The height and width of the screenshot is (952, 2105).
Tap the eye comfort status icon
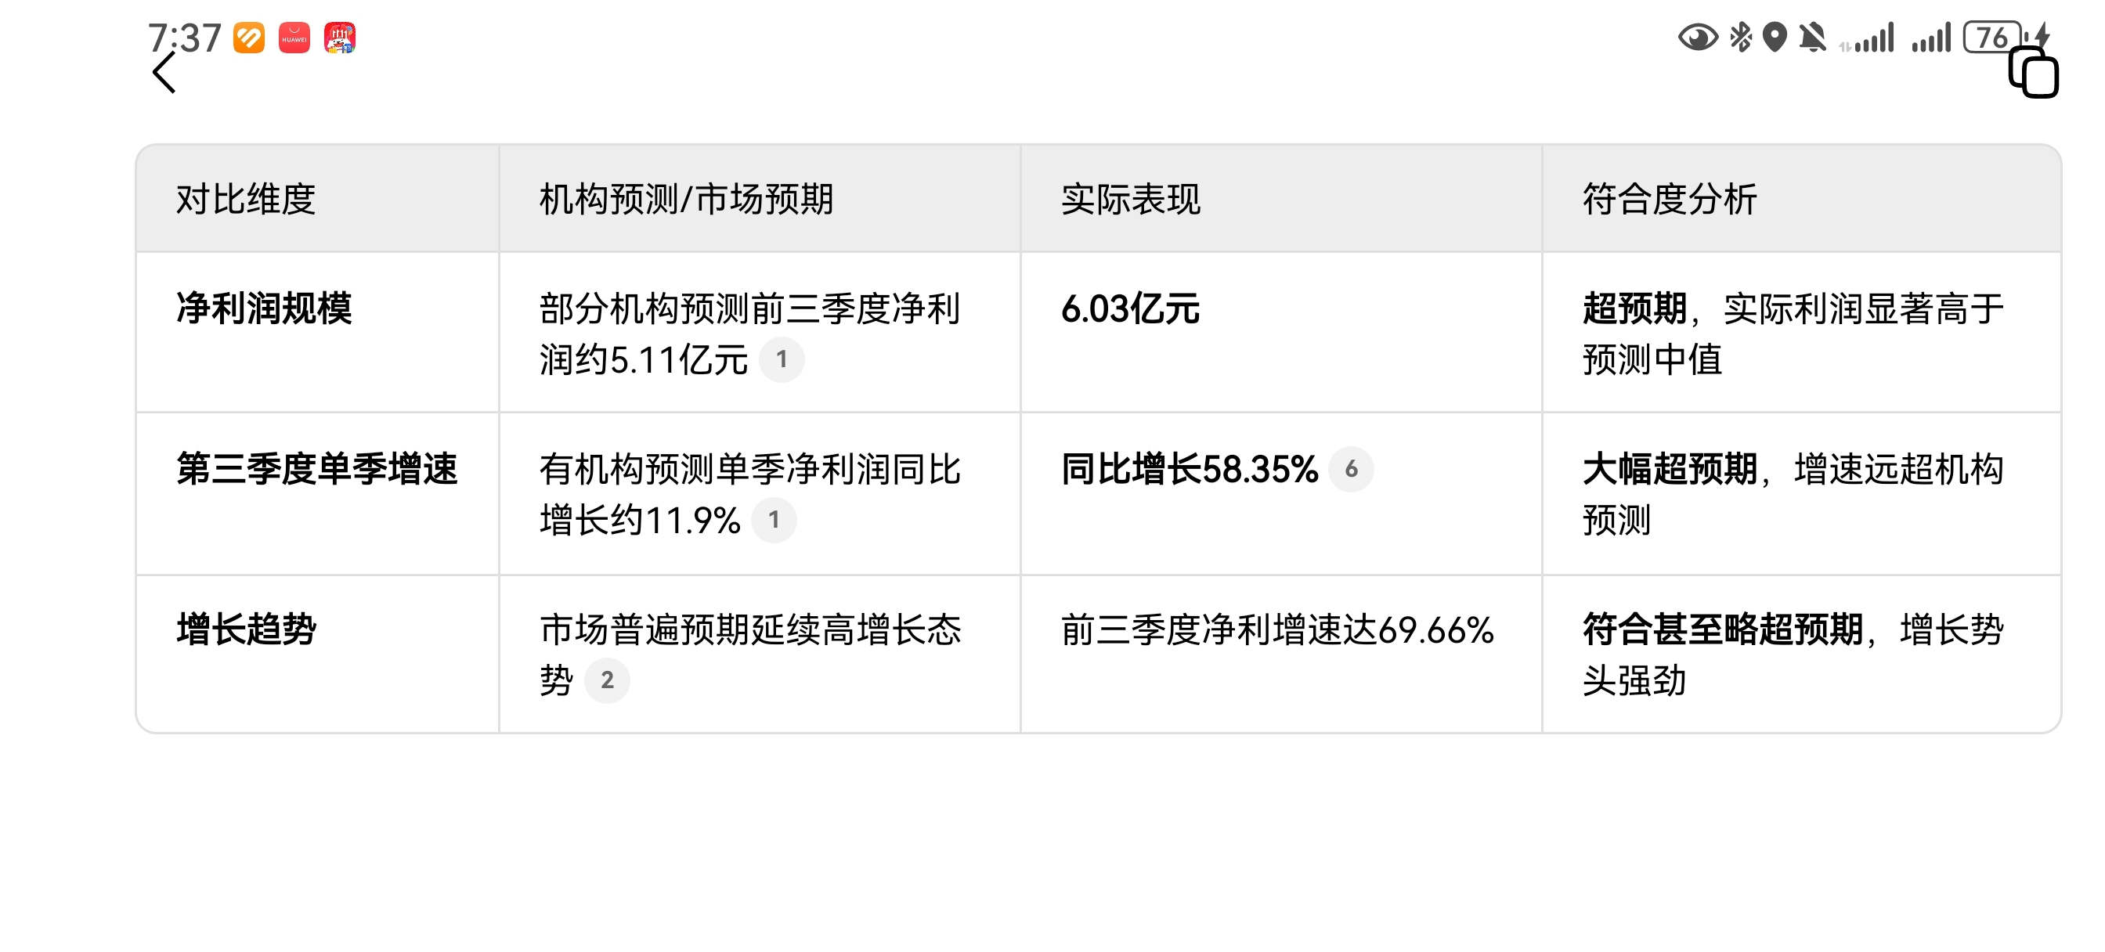[1697, 38]
